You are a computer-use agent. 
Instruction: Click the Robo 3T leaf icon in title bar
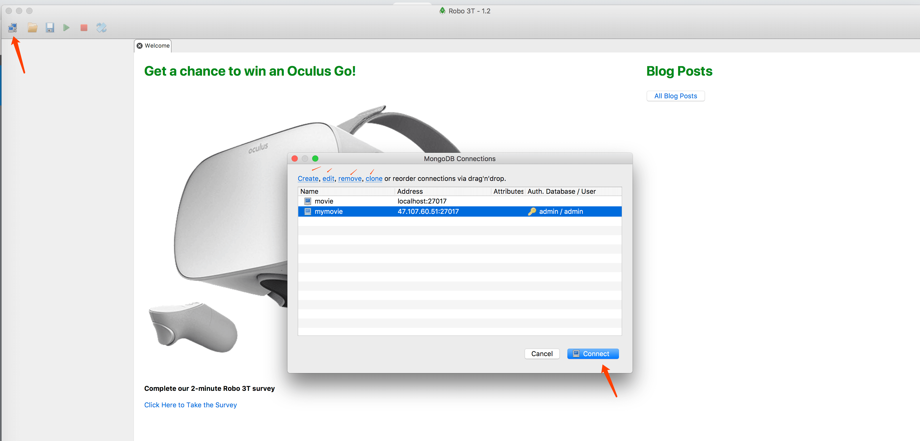(x=442, y=11)
